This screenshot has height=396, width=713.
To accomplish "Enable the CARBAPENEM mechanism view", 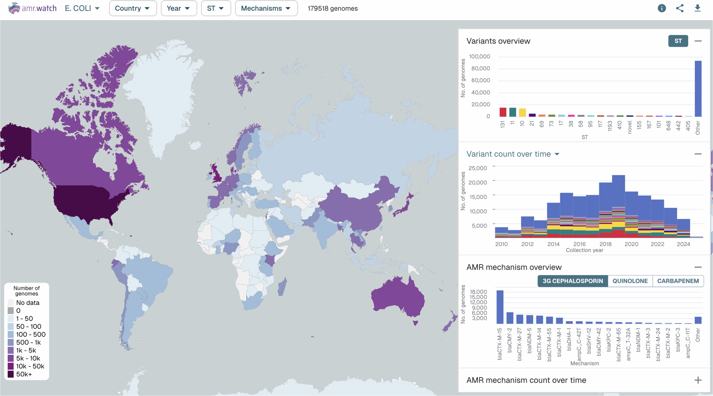I will click(x=678, y=281).
